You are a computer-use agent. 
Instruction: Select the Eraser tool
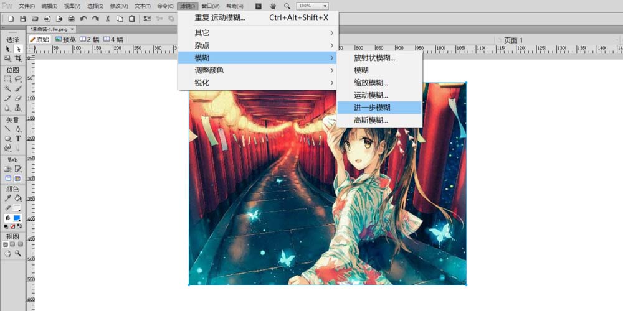(x=18, y=98)
